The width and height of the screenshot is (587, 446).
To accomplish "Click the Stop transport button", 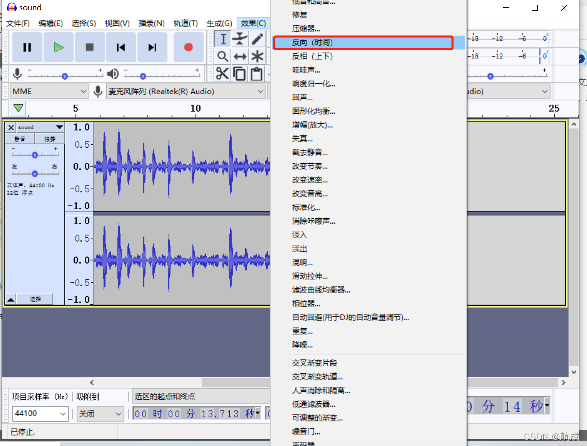I will [90, 47].
